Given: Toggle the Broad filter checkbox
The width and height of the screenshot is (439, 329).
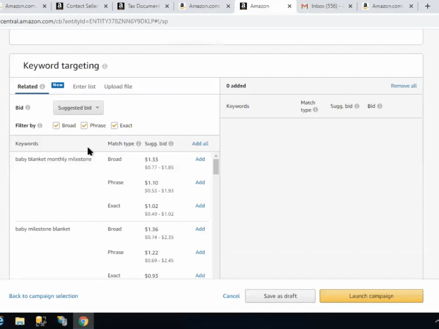Looking at the screenshot, I should [x=56, y=125].
